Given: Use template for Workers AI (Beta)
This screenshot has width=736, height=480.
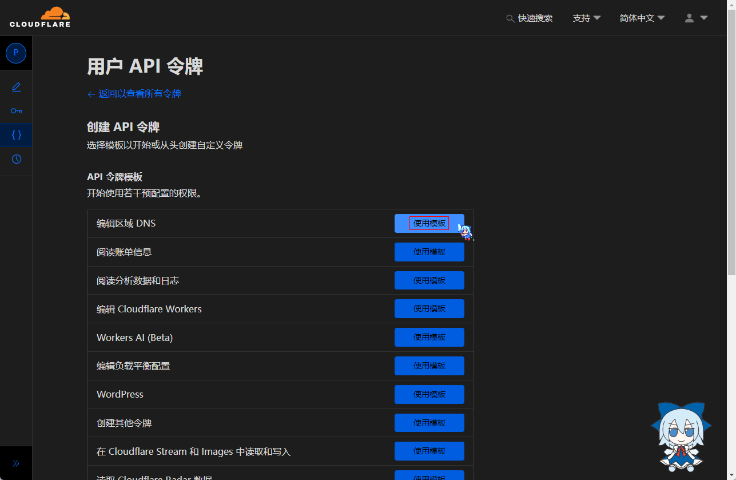Looking at the screenshot, I should [x=429, y=337].
